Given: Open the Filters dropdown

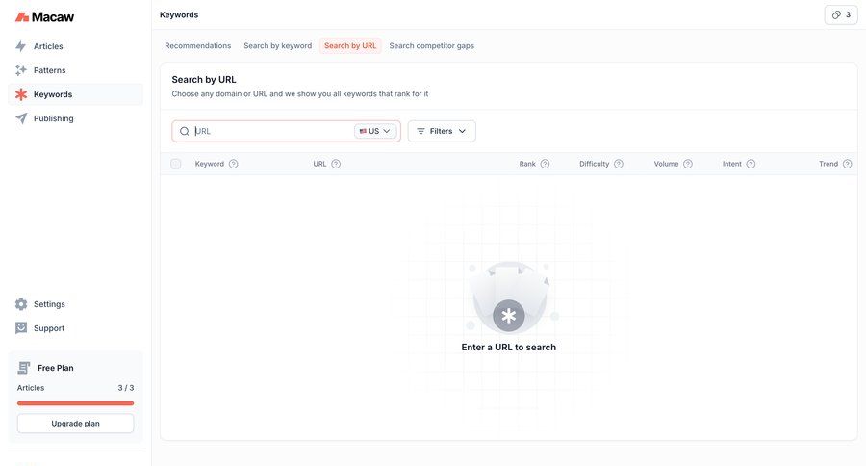Looking at the screenshot, I should tap(442, 131).
